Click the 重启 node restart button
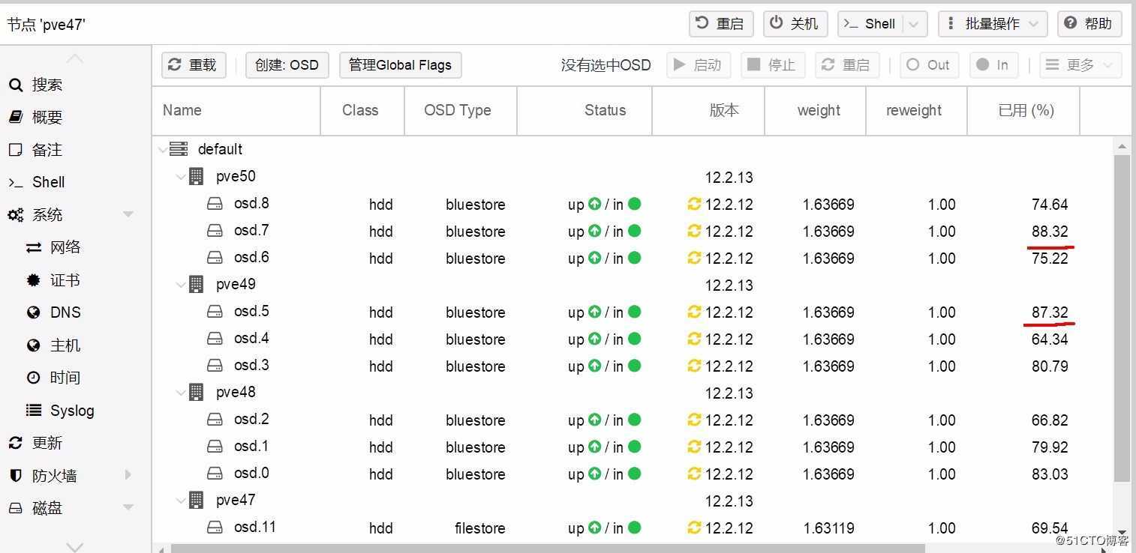 721,24
